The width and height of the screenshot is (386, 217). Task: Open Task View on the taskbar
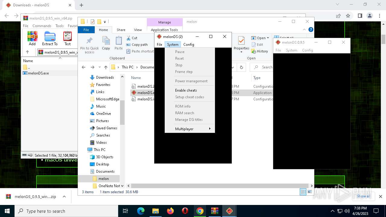point(125,211)
